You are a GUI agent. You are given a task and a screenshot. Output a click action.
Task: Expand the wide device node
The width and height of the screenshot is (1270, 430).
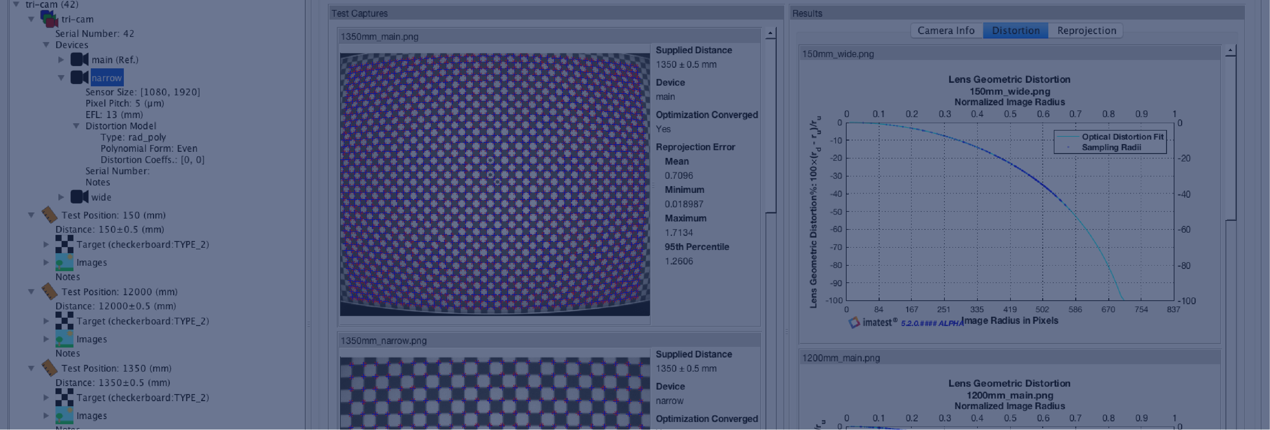point(61,197)
